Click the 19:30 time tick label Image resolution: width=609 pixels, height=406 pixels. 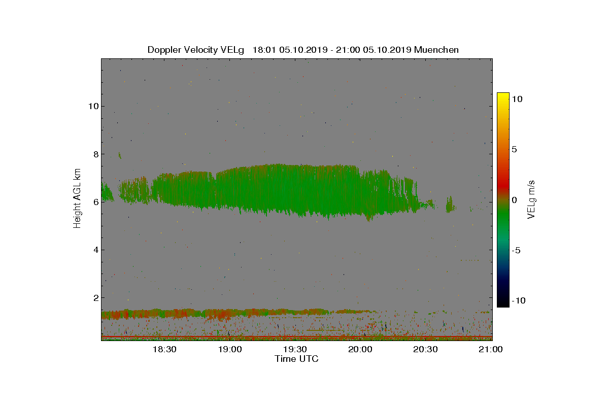pos(295,349)
